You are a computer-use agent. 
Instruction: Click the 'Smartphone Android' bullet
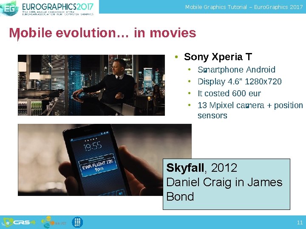237,70
